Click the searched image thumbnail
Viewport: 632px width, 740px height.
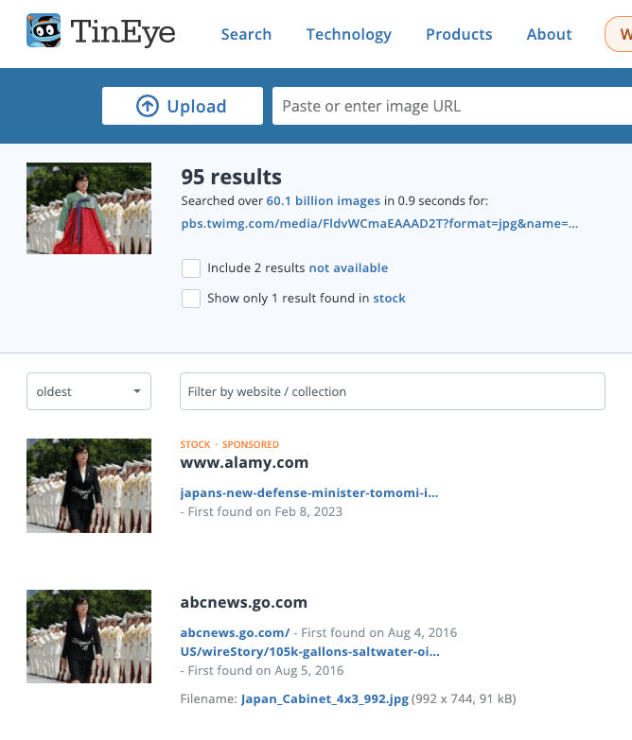(89, 209)
